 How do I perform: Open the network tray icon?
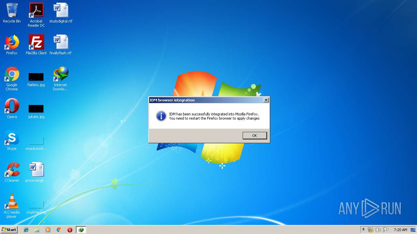tap(370, 230)
